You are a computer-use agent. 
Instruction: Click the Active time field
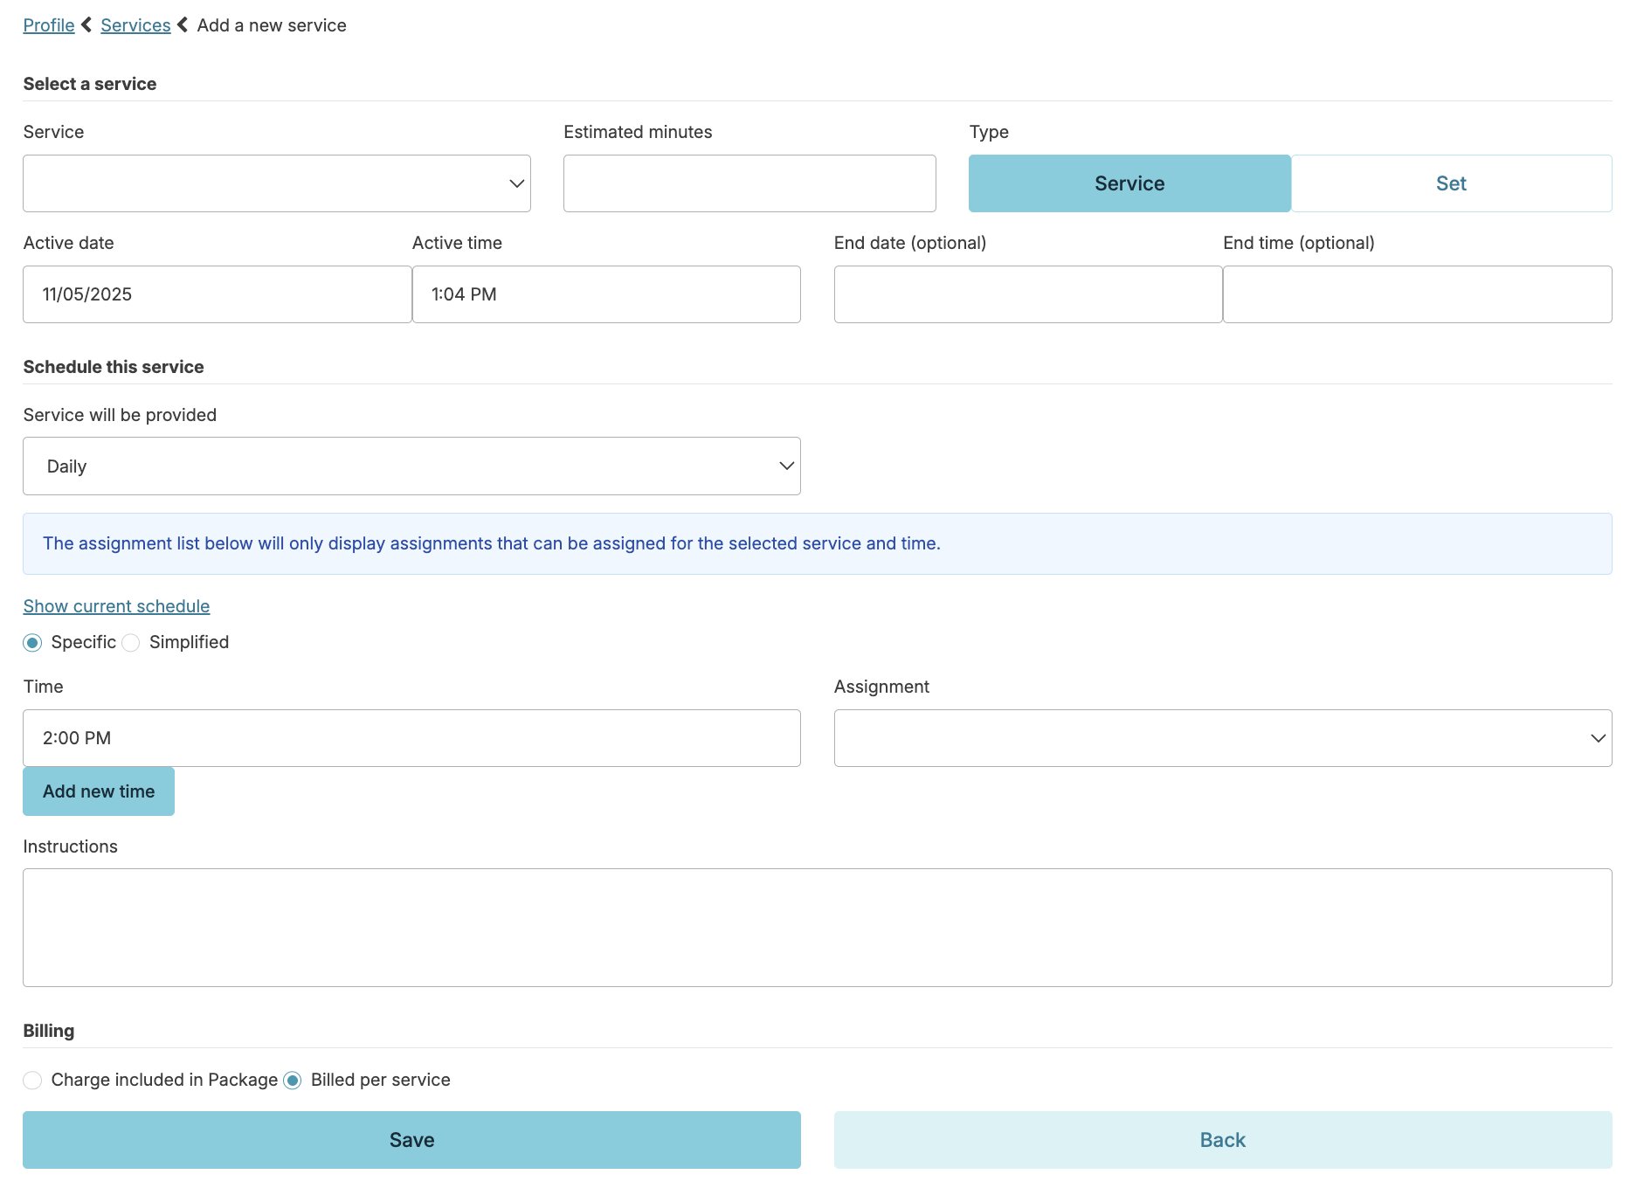pyautogui.click(x=606, y=294)
